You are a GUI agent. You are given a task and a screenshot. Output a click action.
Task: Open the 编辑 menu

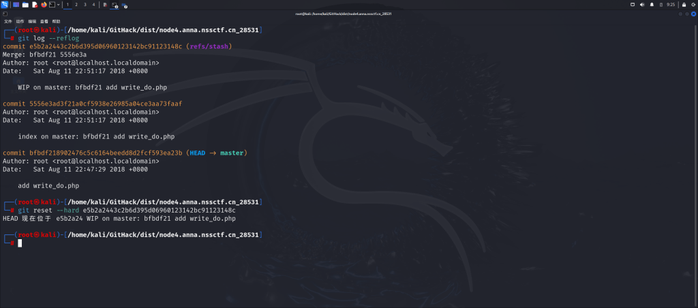(x=32, y=21)
